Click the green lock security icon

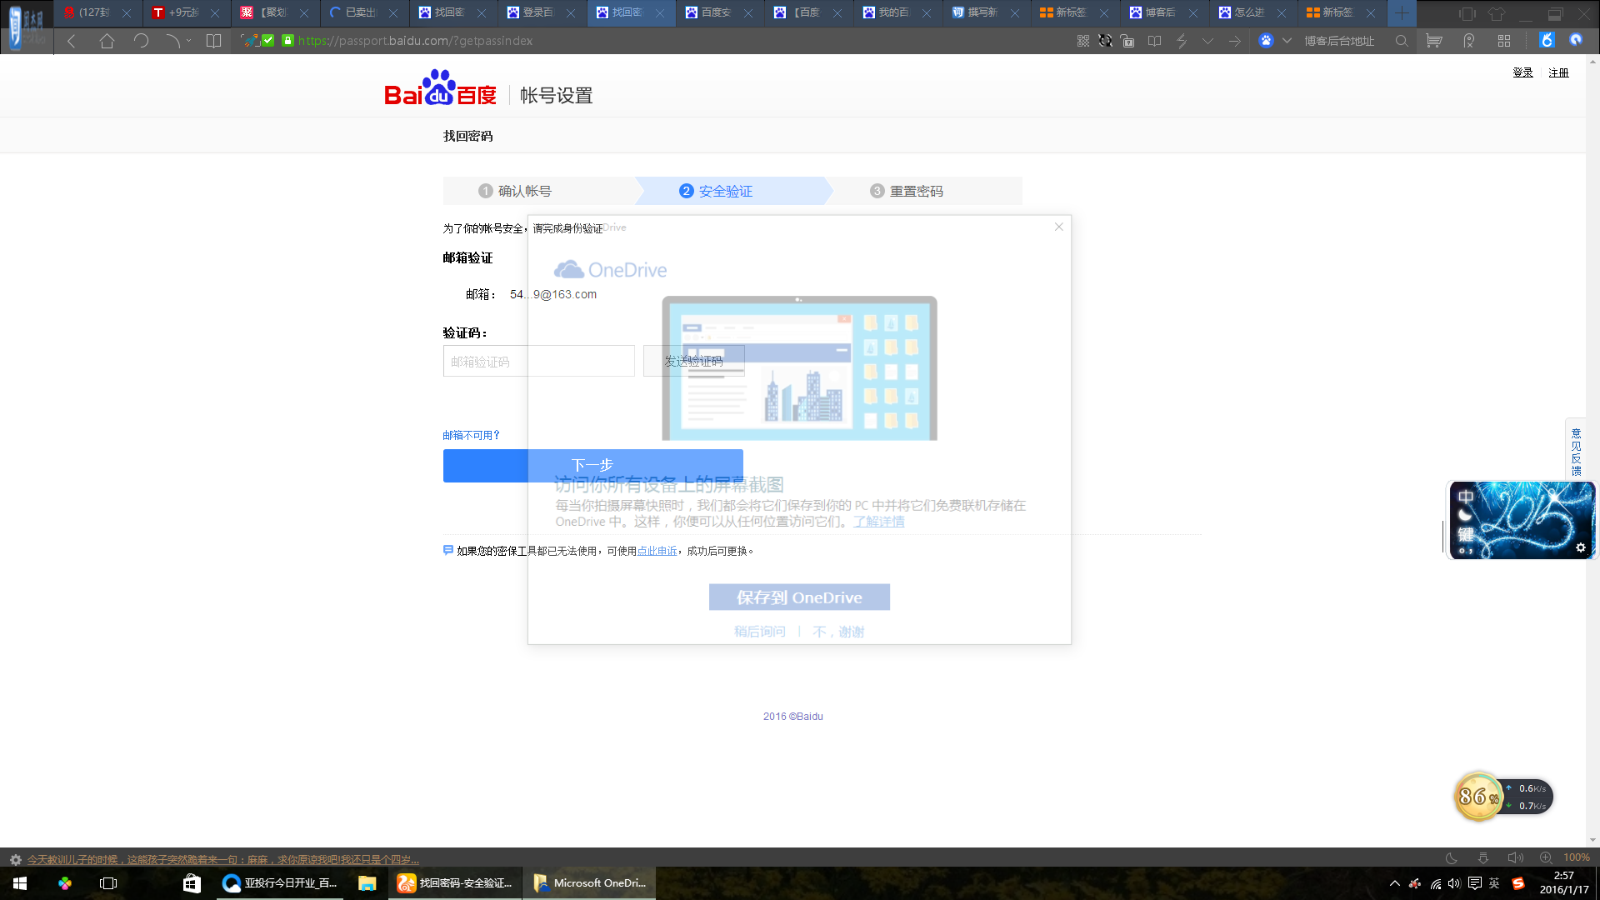click(287, 40)
